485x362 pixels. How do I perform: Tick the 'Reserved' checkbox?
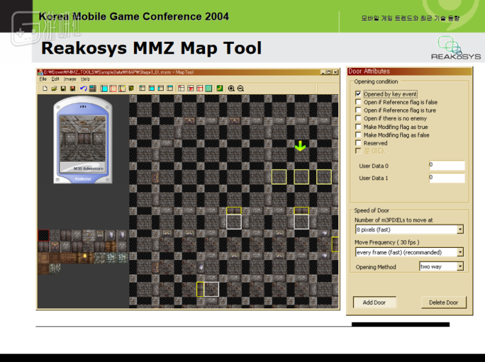point(358,143)
